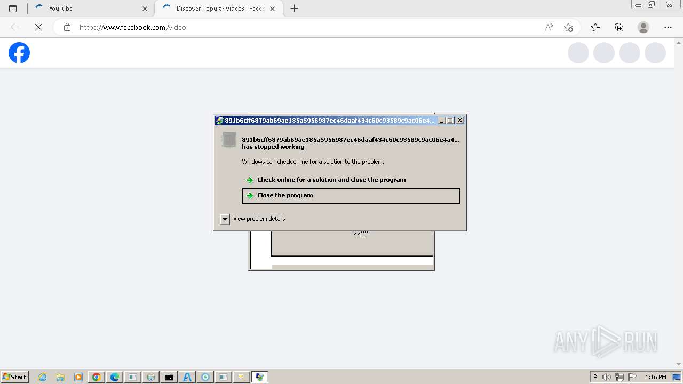Open Collections panel

tap(619, 27)
